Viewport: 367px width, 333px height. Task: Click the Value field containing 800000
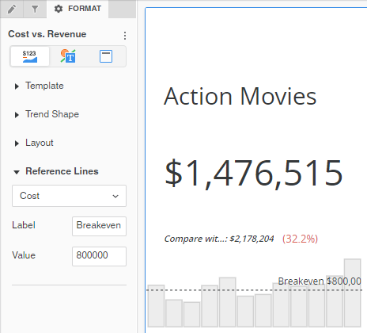click(x=99, y=256)
